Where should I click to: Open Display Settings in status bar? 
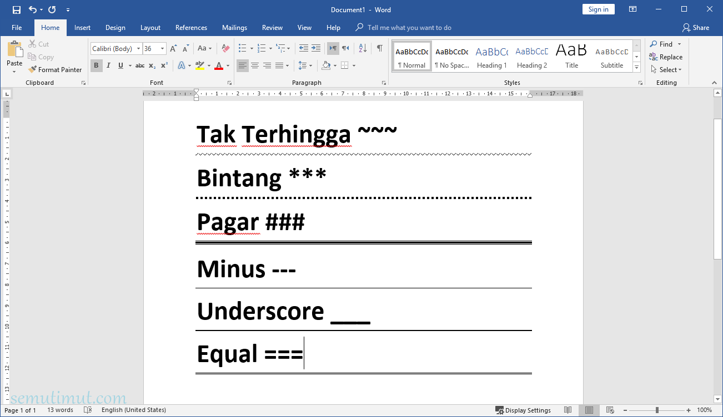523,410
